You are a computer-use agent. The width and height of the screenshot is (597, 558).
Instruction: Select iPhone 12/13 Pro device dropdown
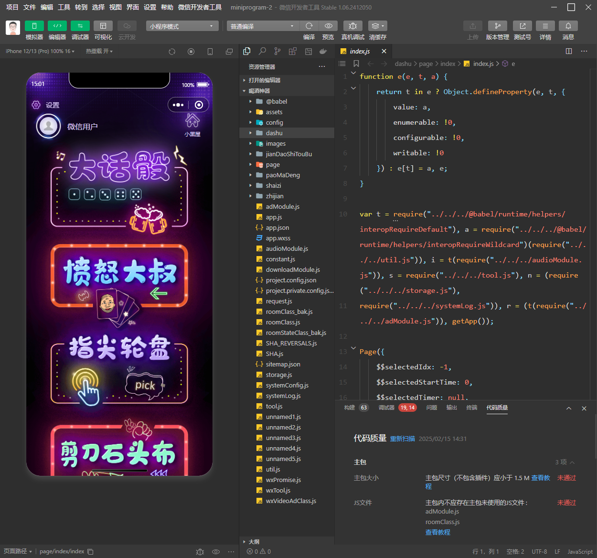tap(40, 51)
